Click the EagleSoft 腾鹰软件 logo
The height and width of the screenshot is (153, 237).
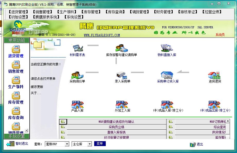pyautogui.click(x=18, y=28)
